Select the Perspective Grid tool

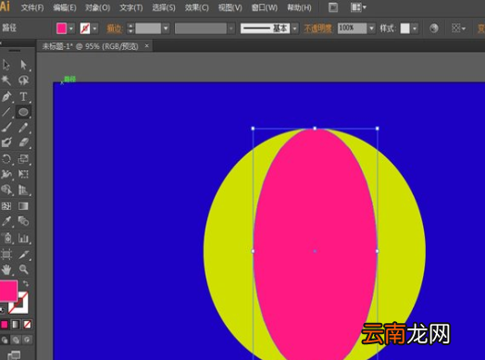click(23, 190)
